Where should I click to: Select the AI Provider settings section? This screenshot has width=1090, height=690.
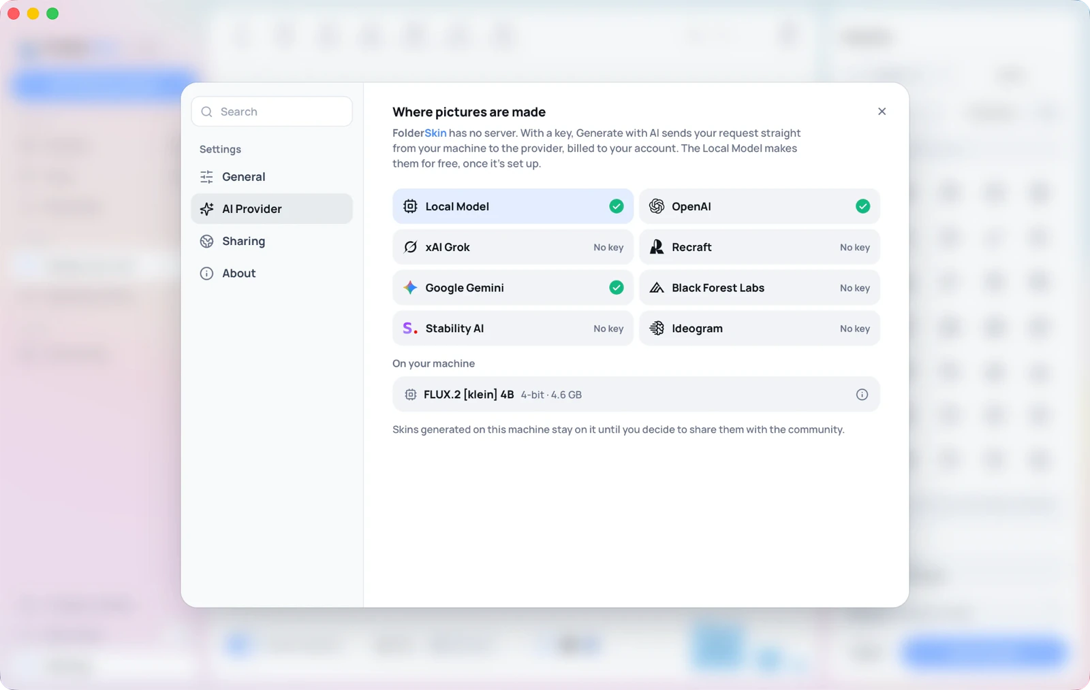[272, 209]
